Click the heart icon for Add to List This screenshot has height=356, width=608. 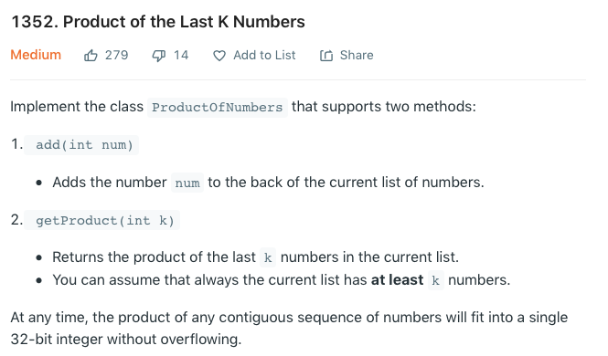pos(219,56)
